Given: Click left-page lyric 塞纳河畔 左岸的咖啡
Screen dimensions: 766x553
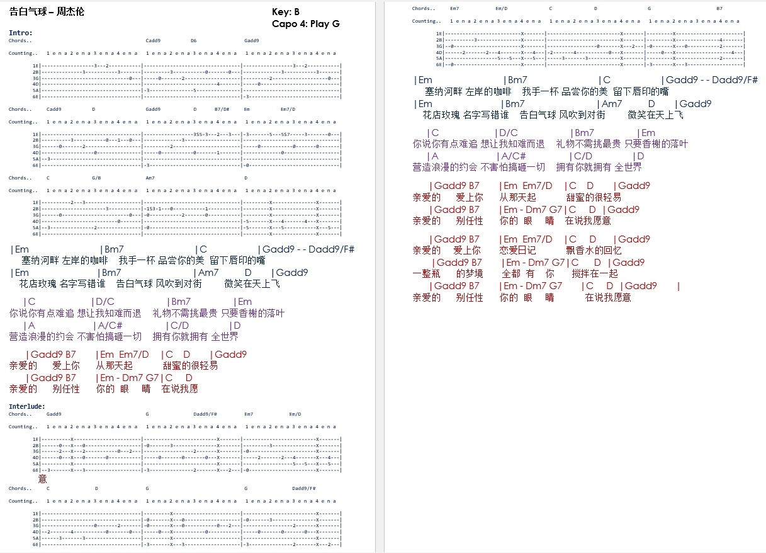Looking at the screenshot, I should pyautogui.click(x=64, y=260).
